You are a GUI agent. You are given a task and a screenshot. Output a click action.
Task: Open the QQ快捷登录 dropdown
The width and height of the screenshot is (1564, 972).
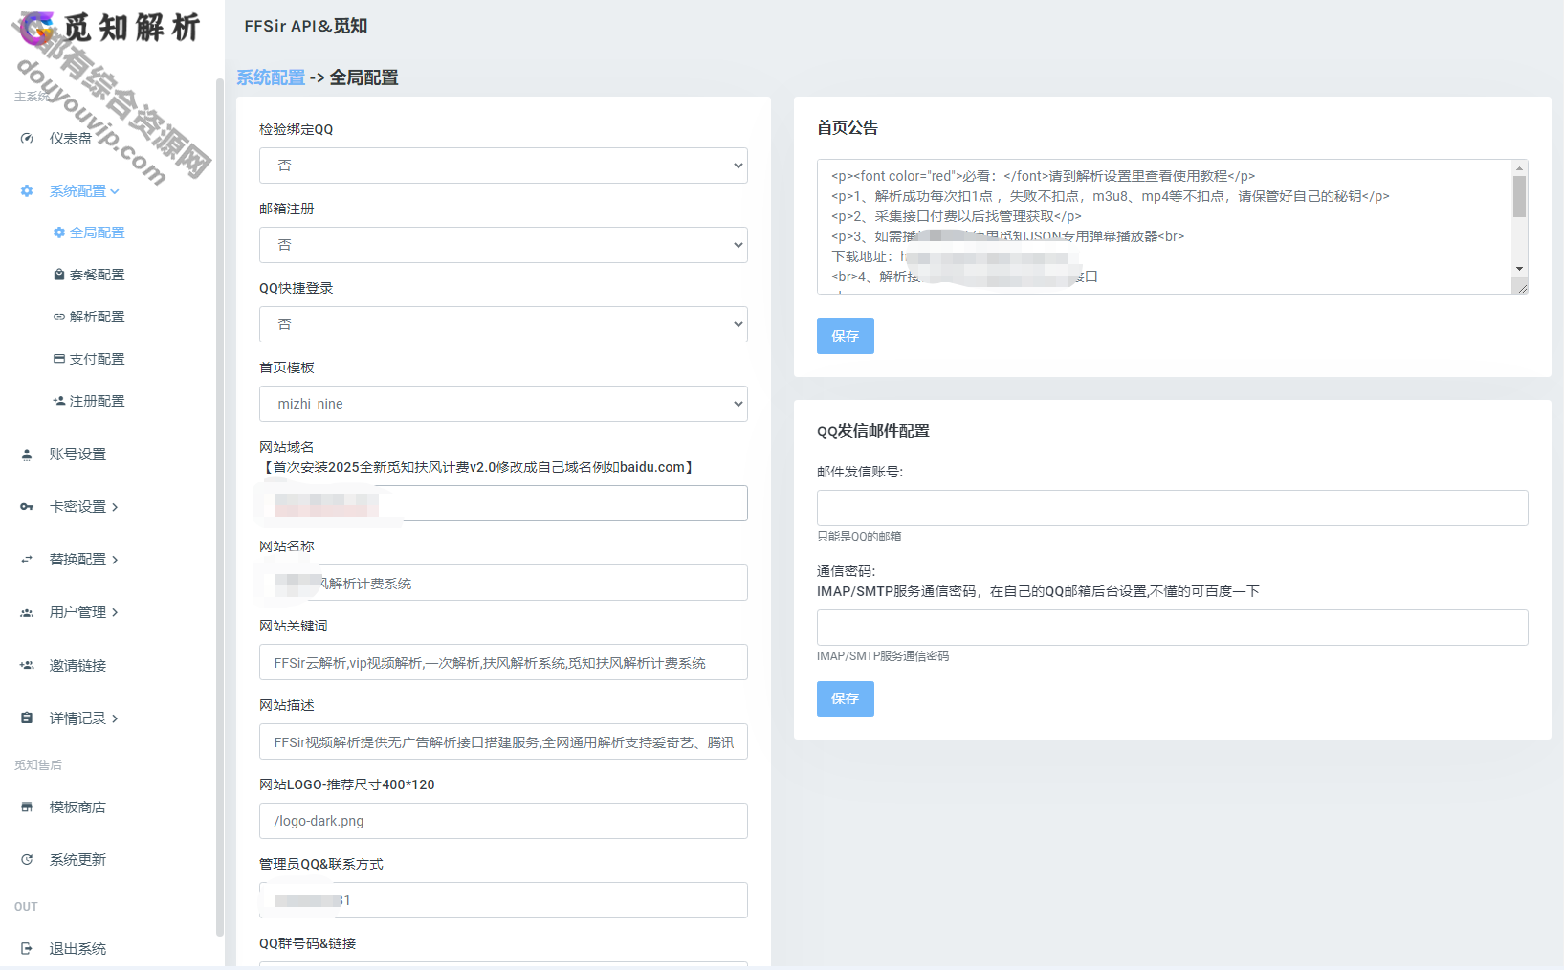pos(503,324)
